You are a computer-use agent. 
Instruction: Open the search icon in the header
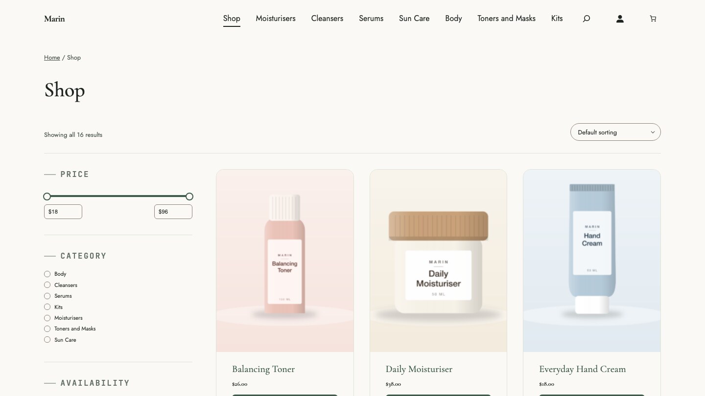coord(586,19)
